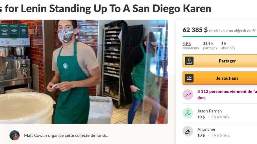The height and width of the screenshot is (144, 257).
Task: Click the Partager button
Action: click(x=220, y=61)
